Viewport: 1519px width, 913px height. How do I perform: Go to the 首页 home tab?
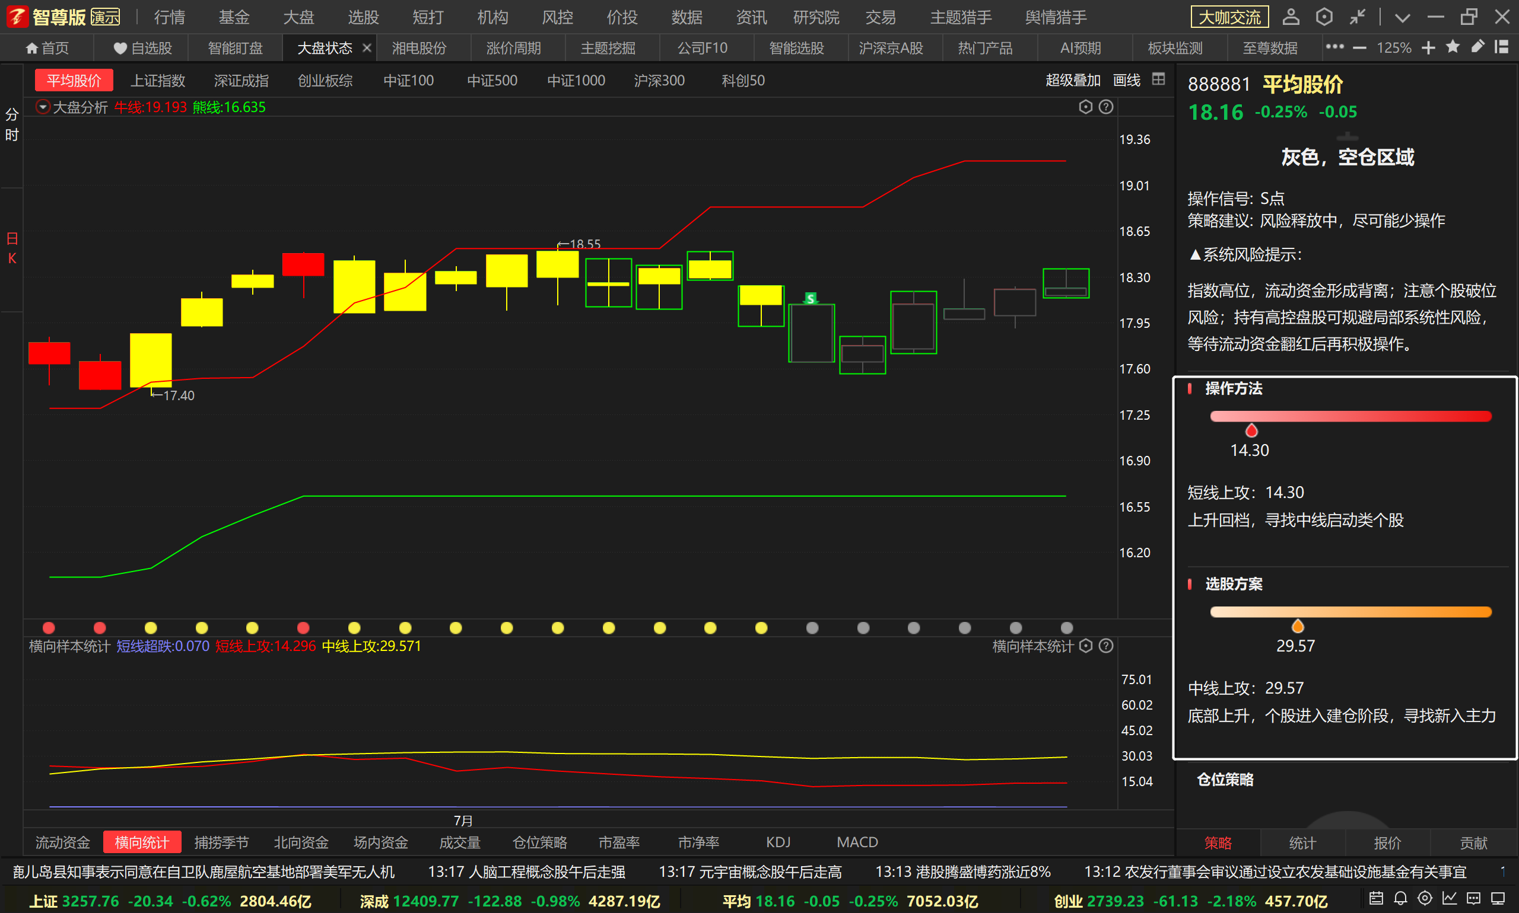point(47,48)
